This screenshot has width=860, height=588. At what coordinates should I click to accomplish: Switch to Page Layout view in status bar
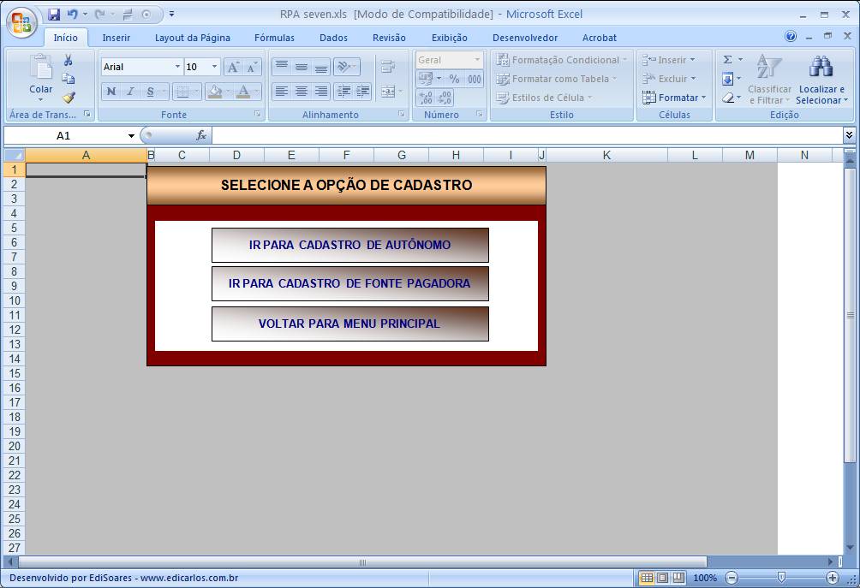662,578
